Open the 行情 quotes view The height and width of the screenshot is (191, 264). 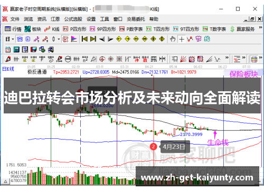[13, 29]
